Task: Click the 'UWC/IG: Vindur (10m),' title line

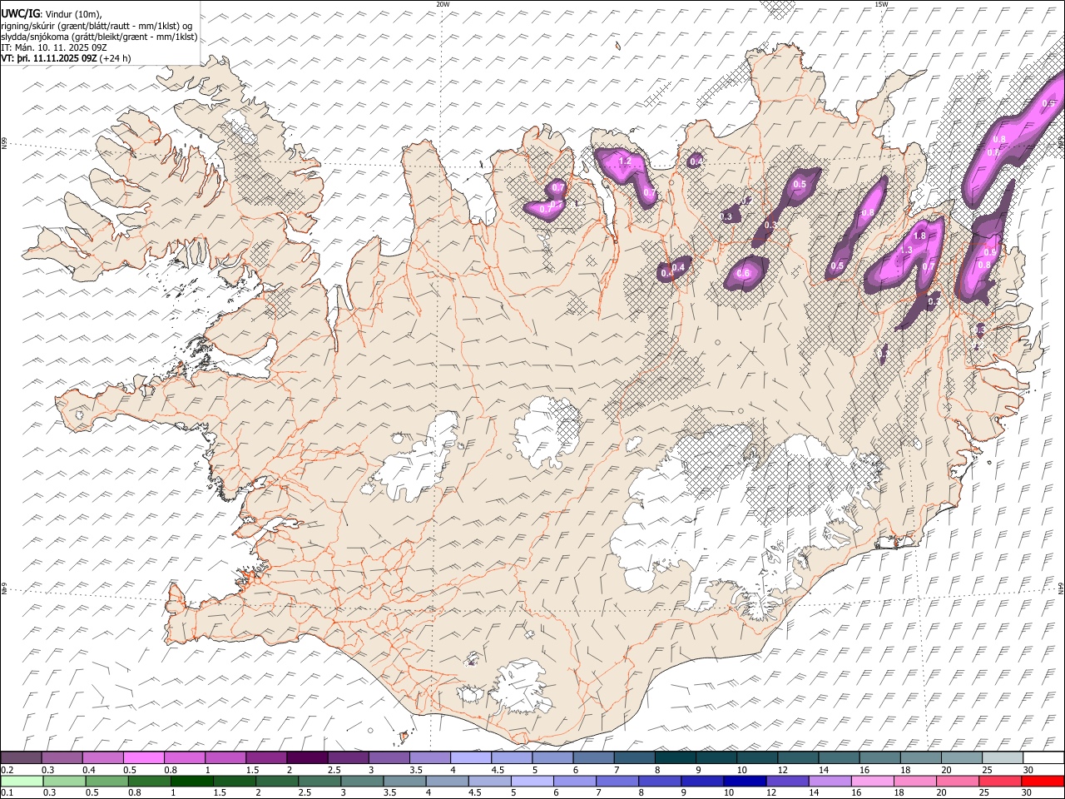Action: pos(52,12)
